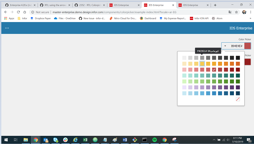Choose the highlighted amber swatch F4C951
This screenshot has width=254, height=144.
pos(202,64)
